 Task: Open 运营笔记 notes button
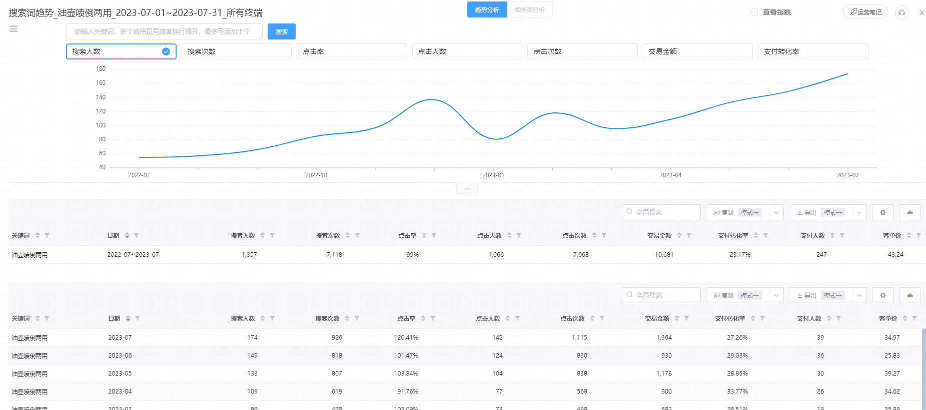click(x=865, y=12)
